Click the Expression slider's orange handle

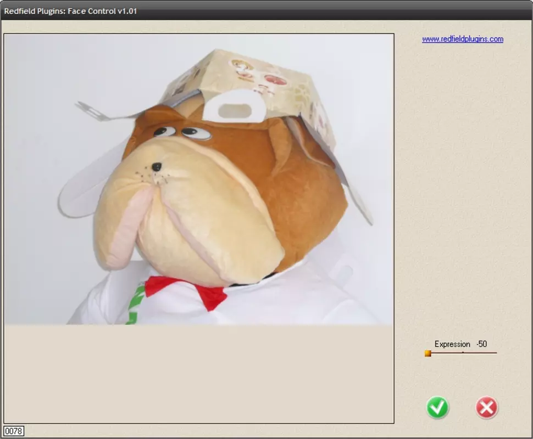[428, 353]
